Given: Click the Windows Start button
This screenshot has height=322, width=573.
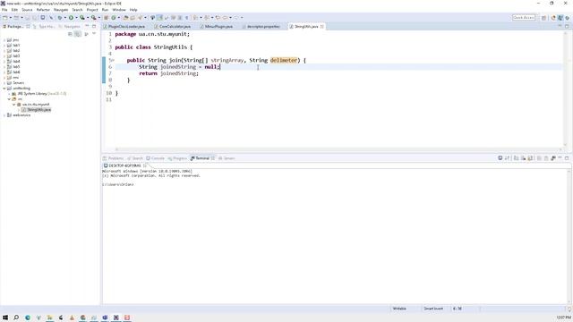Looking at the screenshot, I should point(5,318).
